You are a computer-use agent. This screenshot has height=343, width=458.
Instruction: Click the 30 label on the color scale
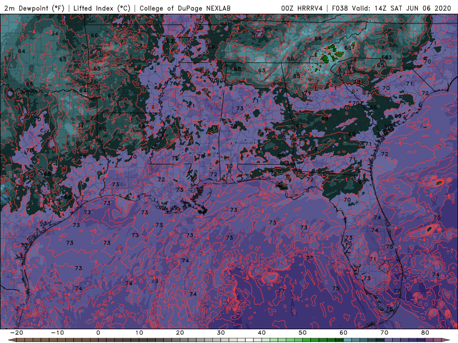221,333
